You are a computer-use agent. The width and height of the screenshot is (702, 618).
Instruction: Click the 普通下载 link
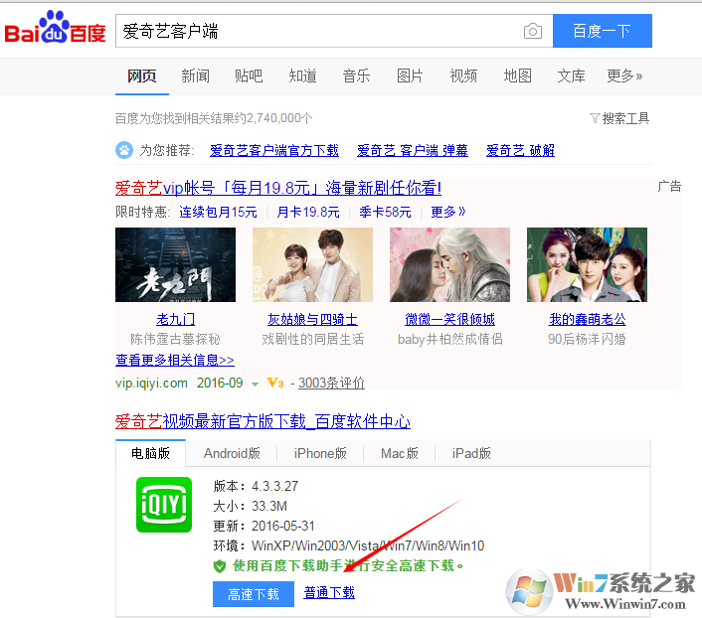(329, 593)
